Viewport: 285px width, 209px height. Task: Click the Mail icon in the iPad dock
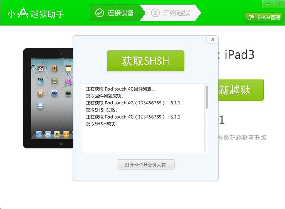click(x=48, y=134)
